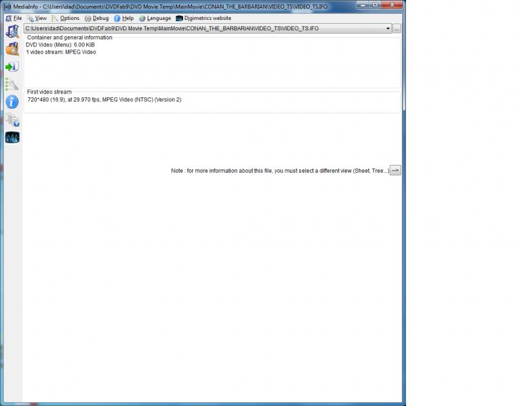Open a folder using the sidebar icon
Viewport: 522px width, 406px height.
point(12,49)
